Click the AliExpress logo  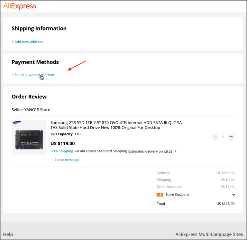(x=20, y=6)
